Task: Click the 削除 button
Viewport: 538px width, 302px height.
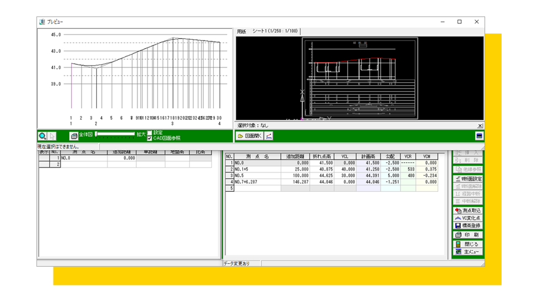Action: (468, 160)
